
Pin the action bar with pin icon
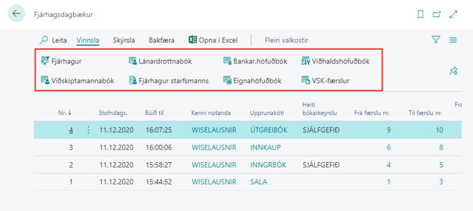[x=453, y=71]
